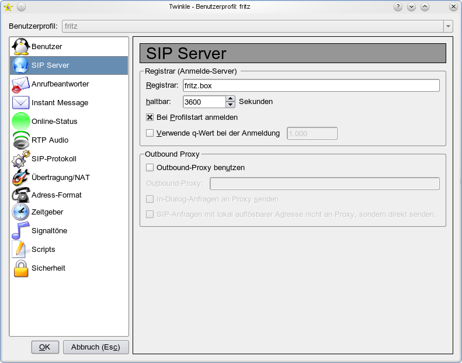The height and width of the screenshot is (363, 462).
Task: Select the Adress-Format label
Action: click(x=56, y=195)
